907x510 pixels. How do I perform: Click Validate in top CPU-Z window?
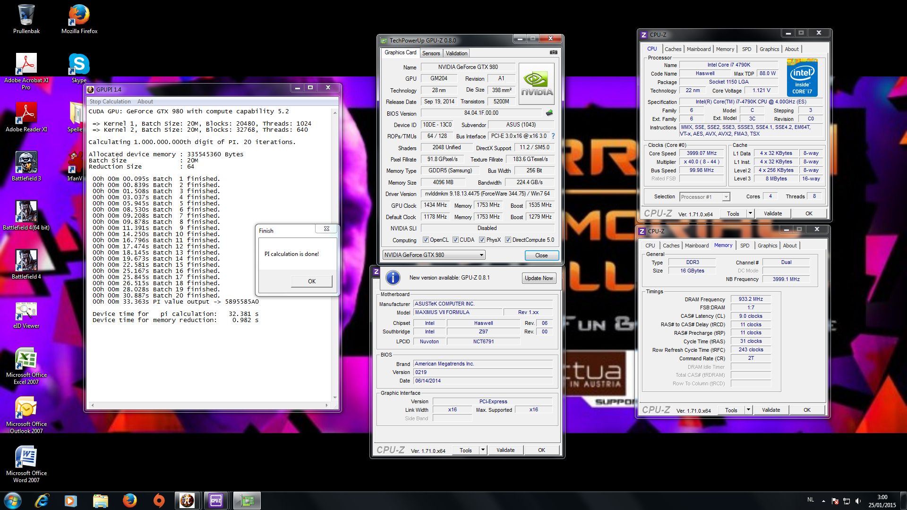773,213
